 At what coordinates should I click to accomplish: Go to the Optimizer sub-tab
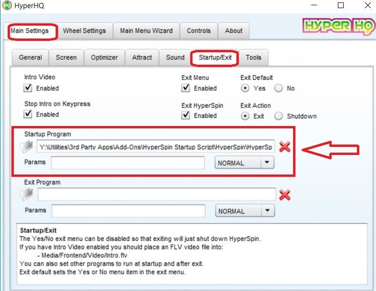(x=104, y=57)
